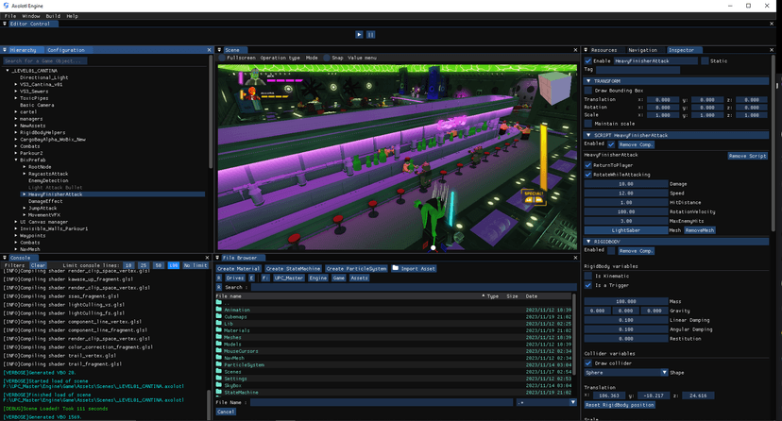The height and width of the screenshot is (421, 782).
Task: Pause the game with the Pause button
Action: [x=370, y=34]
